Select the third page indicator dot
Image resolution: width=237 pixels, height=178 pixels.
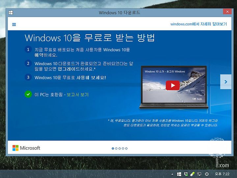119,148
